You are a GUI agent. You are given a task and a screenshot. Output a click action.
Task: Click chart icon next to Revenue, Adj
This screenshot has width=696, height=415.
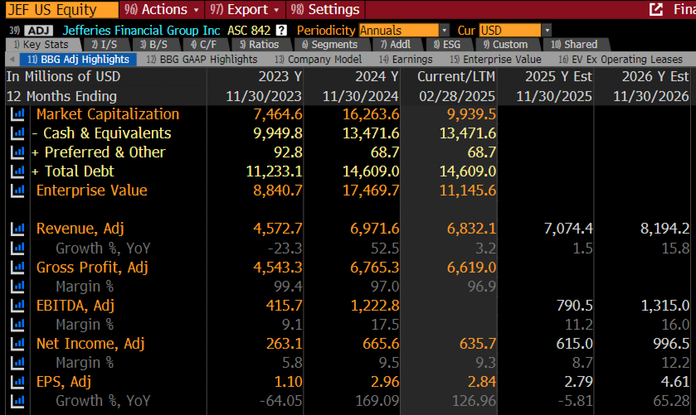[17, 229]
